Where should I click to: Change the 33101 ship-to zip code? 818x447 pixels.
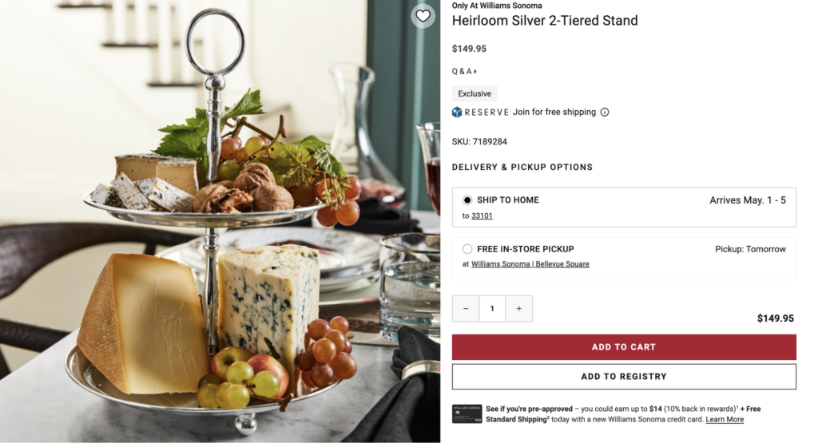[x=482, y=216]
